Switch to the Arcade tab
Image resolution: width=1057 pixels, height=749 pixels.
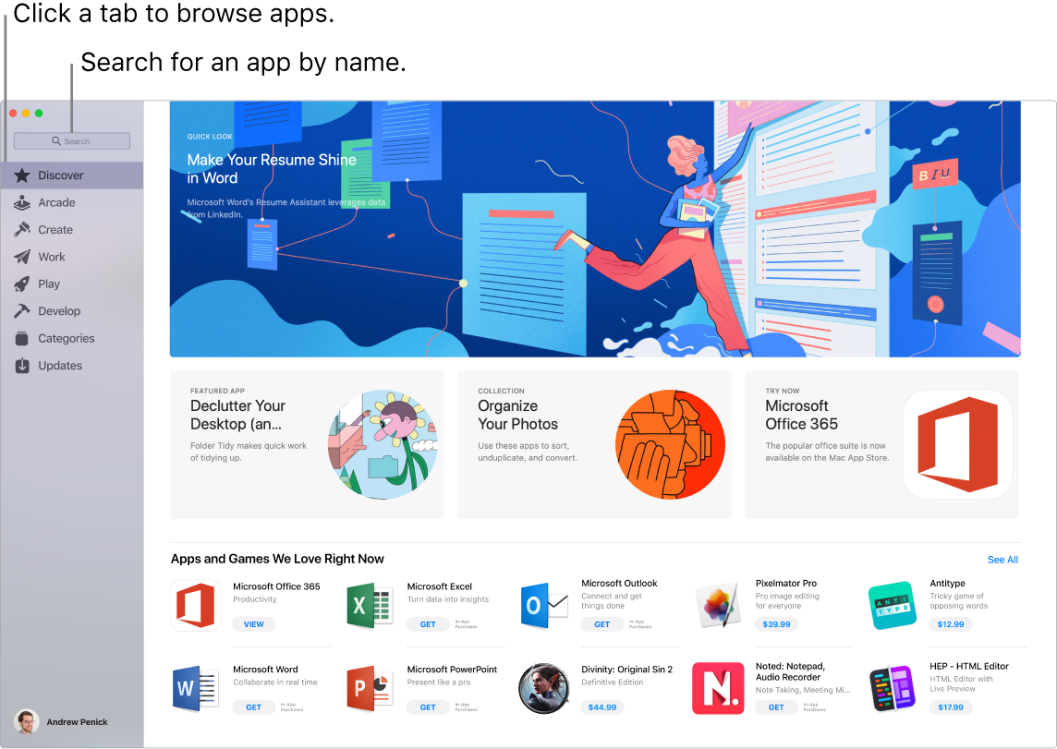(56, 203)
